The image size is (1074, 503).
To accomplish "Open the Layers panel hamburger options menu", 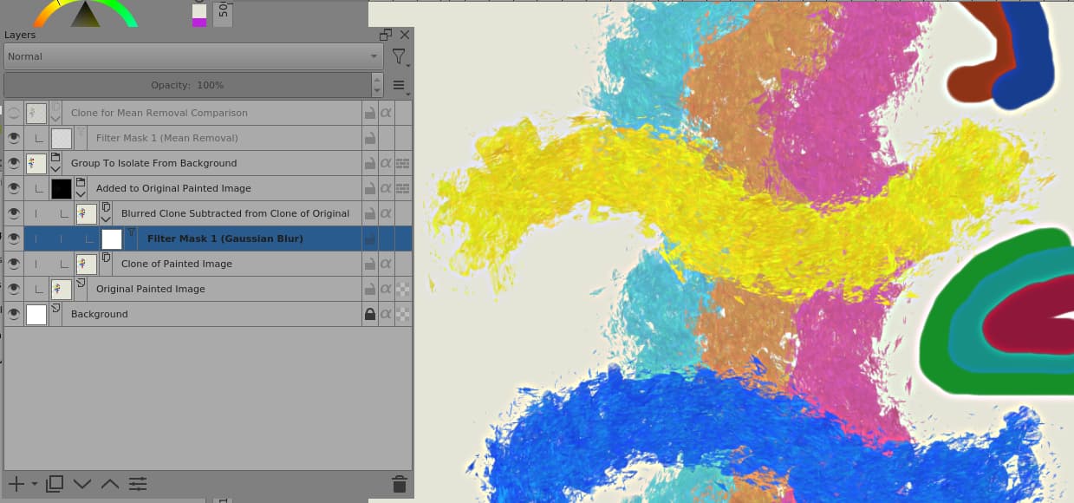I will coord(399,85).
